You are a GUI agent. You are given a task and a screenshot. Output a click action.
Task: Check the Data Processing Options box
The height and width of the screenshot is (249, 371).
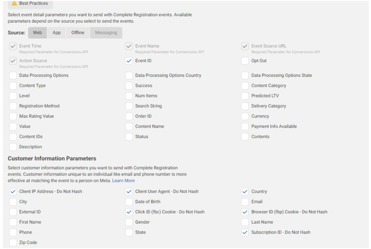pyautogui.click(x=13, y=75)
